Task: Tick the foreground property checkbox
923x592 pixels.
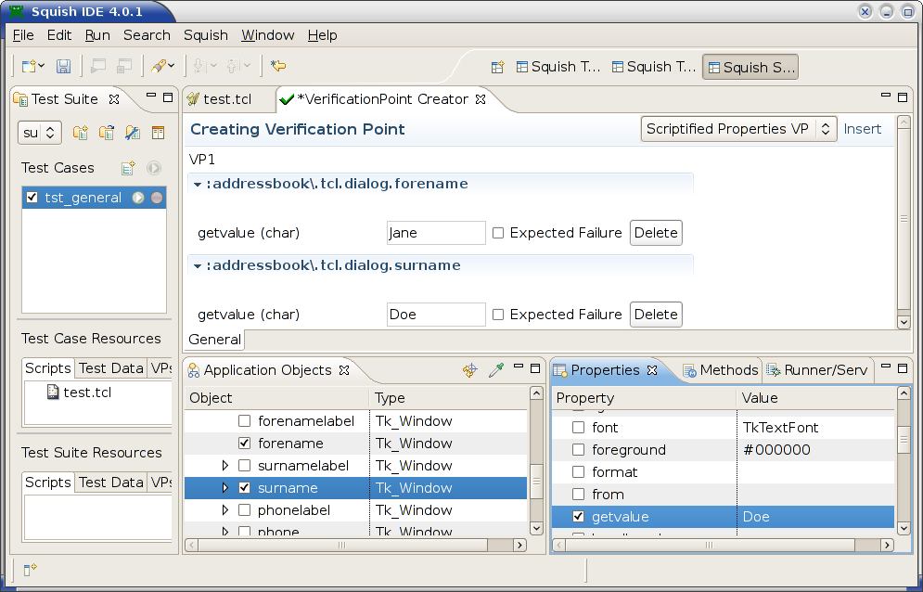Action: point(578,450)
